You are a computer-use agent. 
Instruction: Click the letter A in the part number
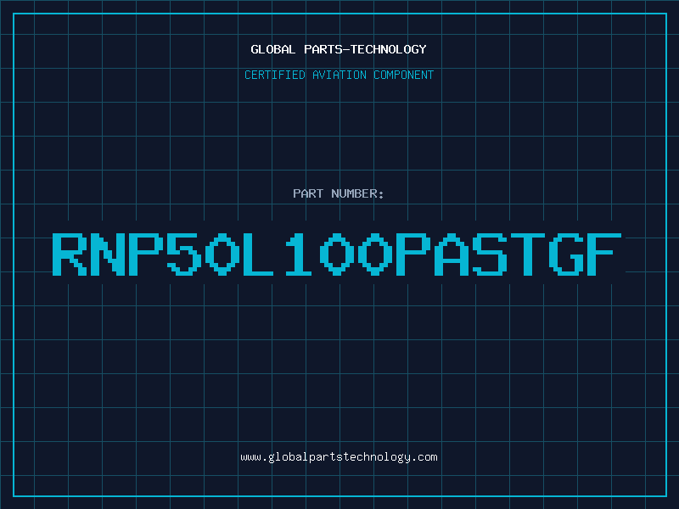(453, 254)
